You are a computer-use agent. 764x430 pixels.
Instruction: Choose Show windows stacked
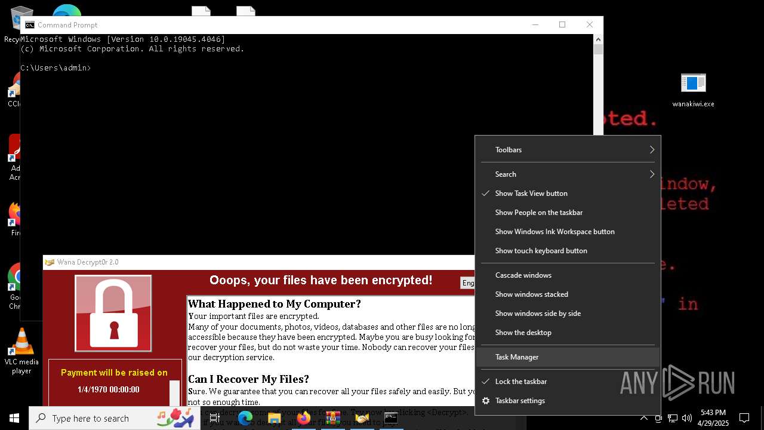[x=568, y=294]
